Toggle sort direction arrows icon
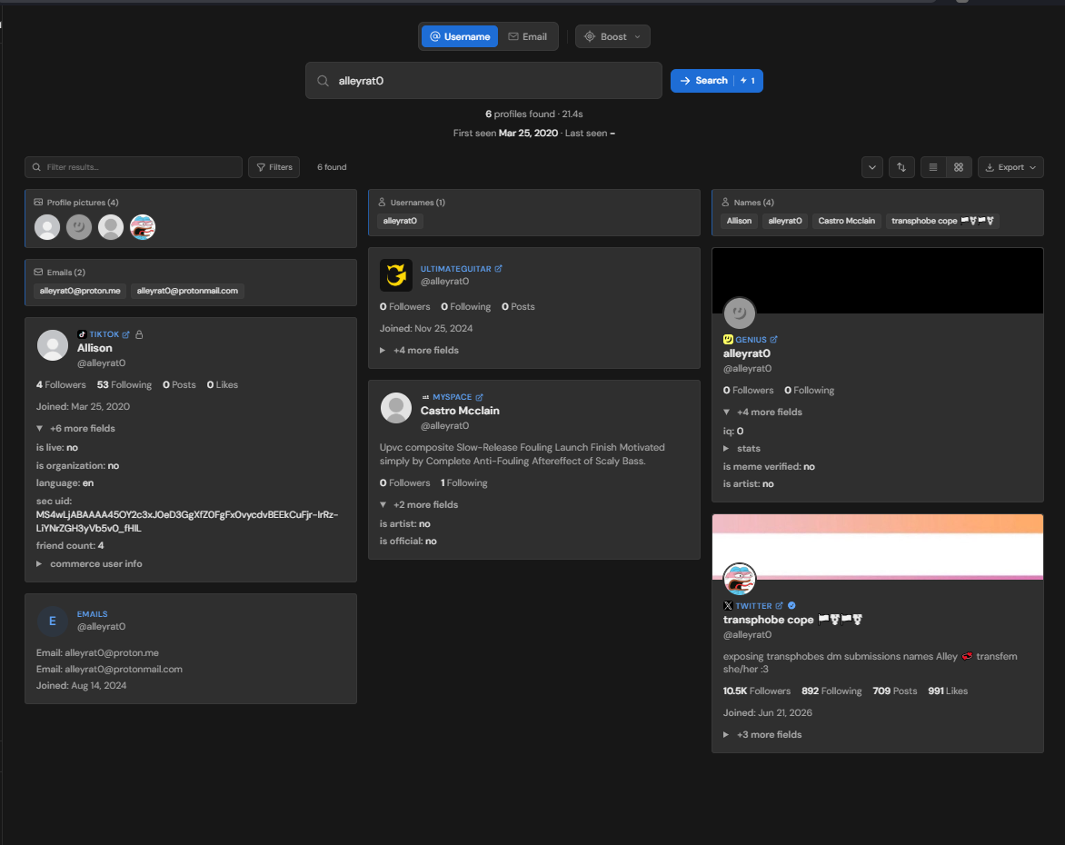The image size is (1065, 845). tap(901, 167)
